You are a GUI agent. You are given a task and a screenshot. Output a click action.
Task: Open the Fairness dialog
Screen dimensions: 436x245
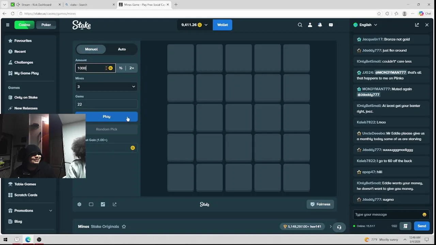[320, 204]
